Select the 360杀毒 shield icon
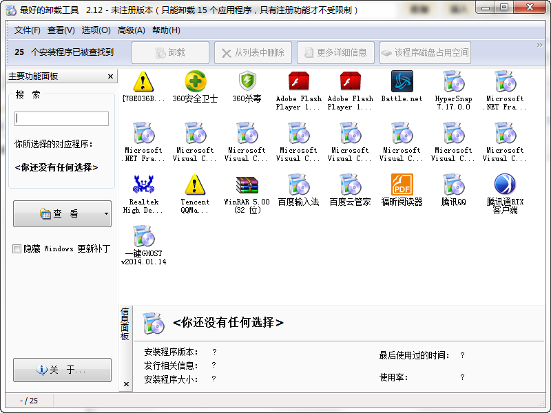Image resolution: width=551 pixels, height=413 pixels. 247,81
